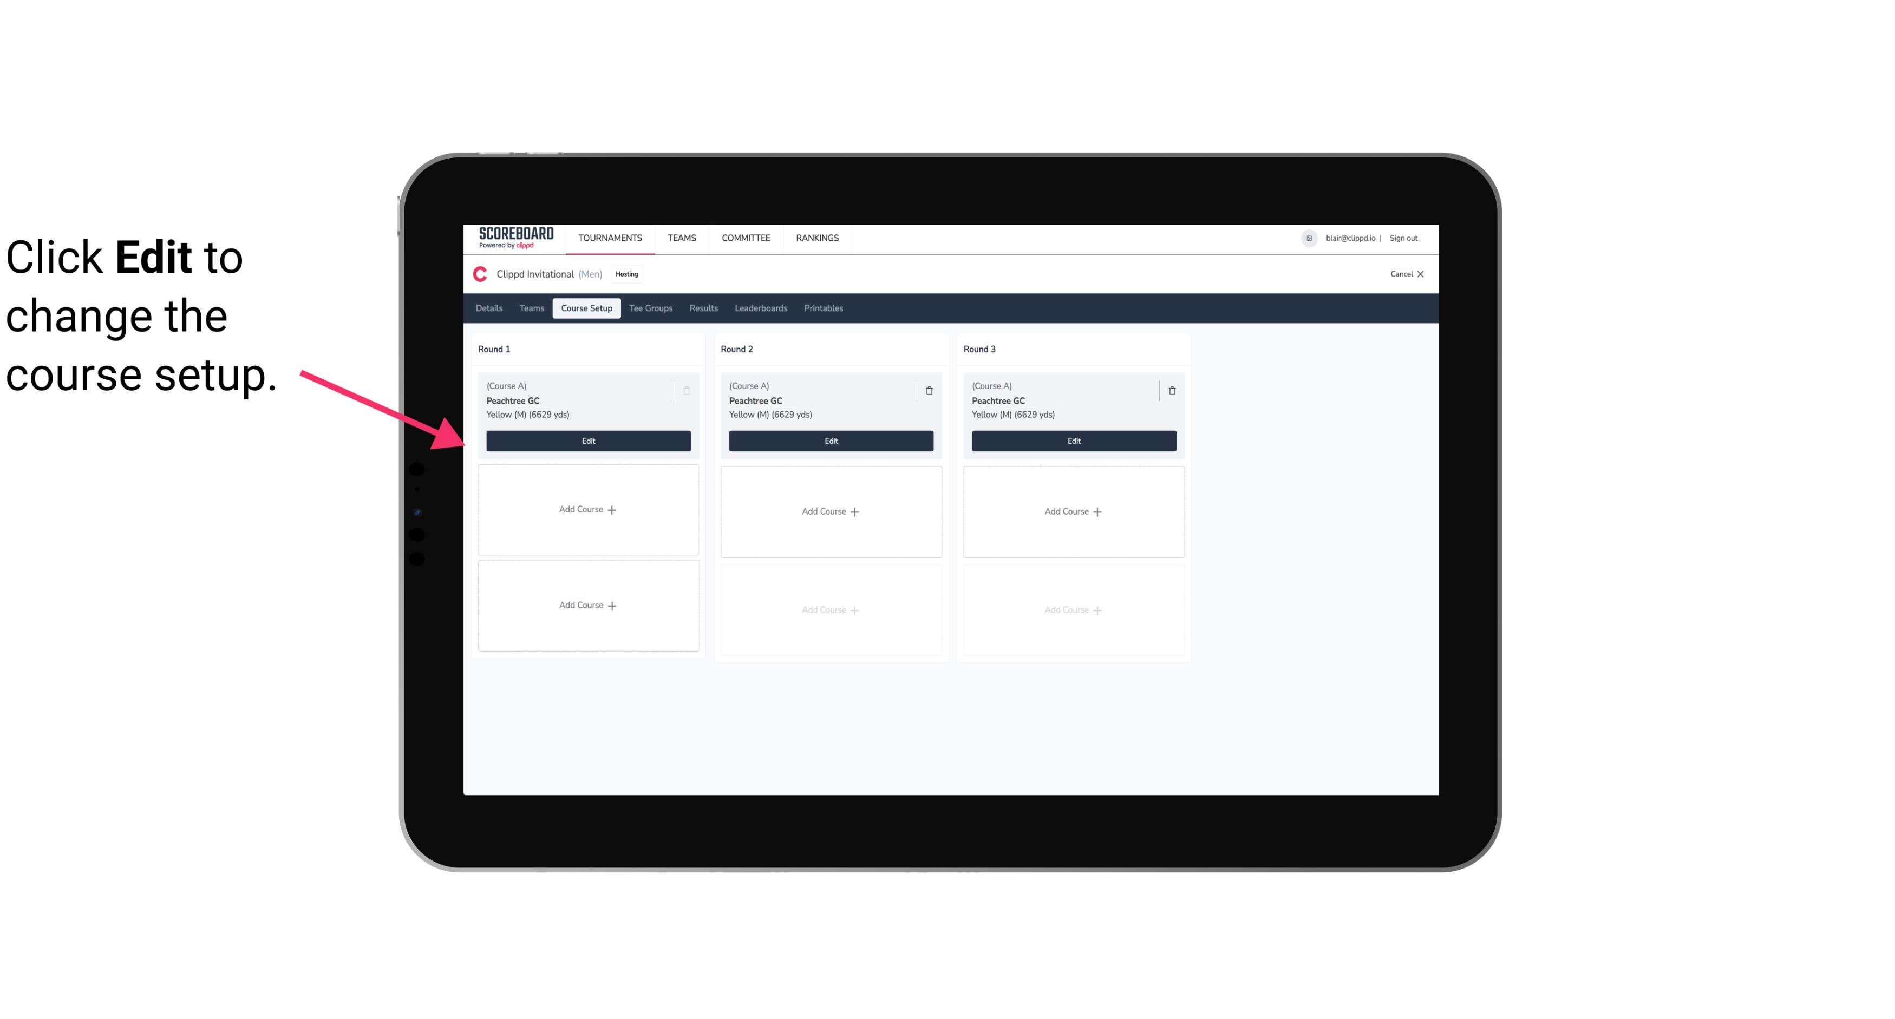Select the Course Setup tab

[x=586, y=308]
